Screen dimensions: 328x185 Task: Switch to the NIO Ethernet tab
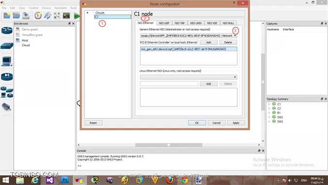point(146,23)
